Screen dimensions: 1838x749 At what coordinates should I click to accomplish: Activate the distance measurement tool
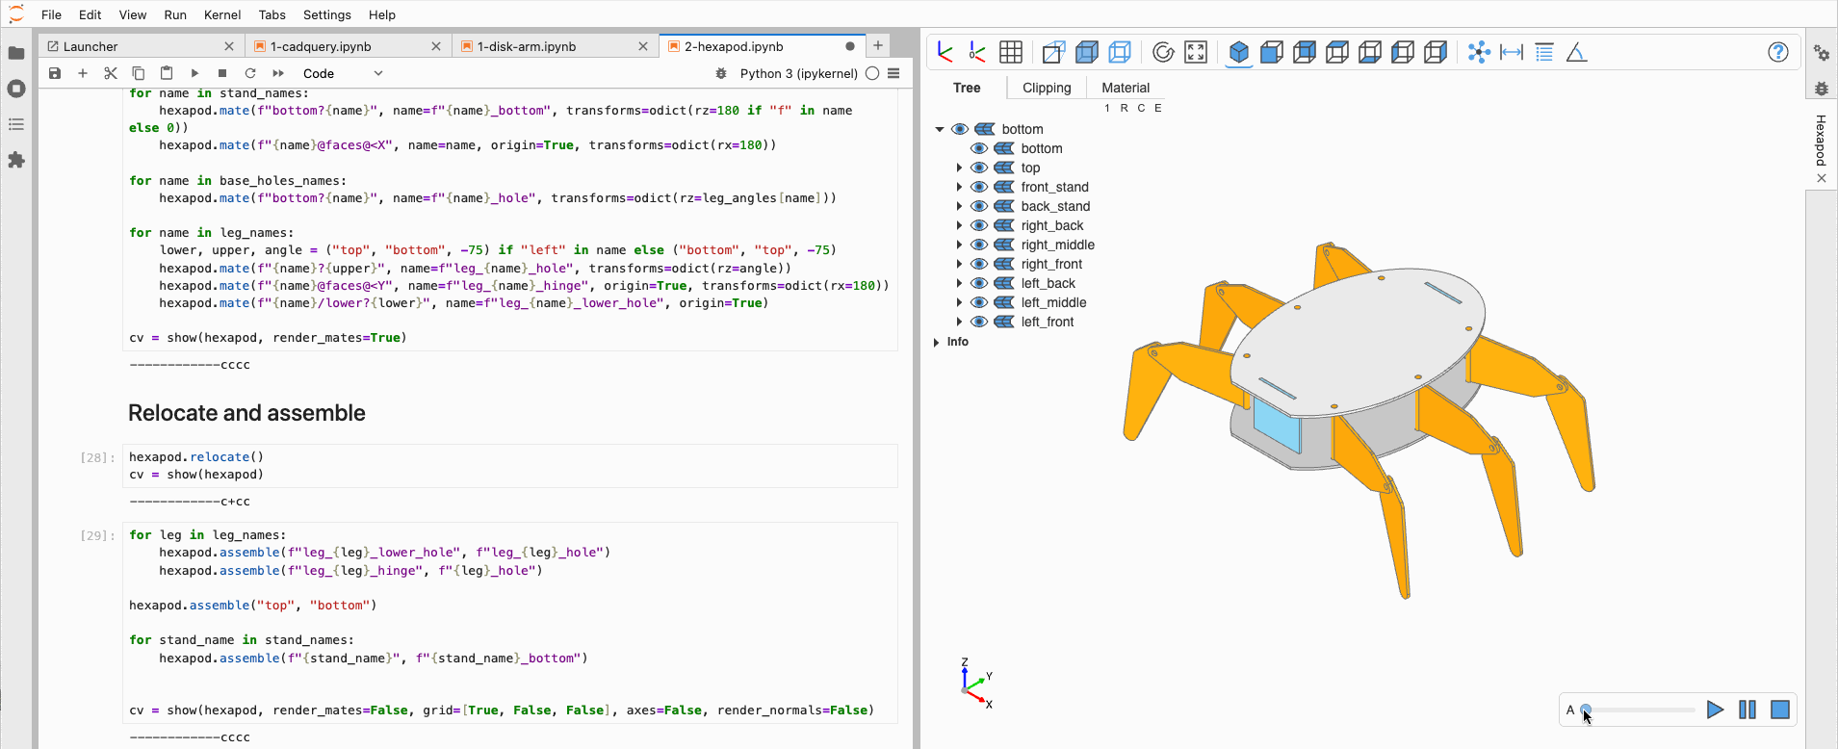tap(1512, 52)
